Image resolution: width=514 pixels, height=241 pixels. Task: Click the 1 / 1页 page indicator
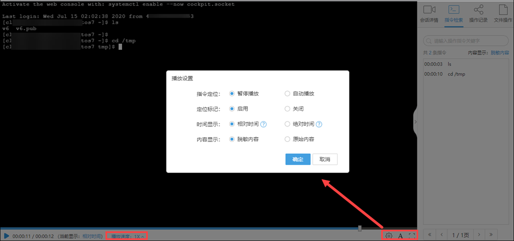(460, 235)
